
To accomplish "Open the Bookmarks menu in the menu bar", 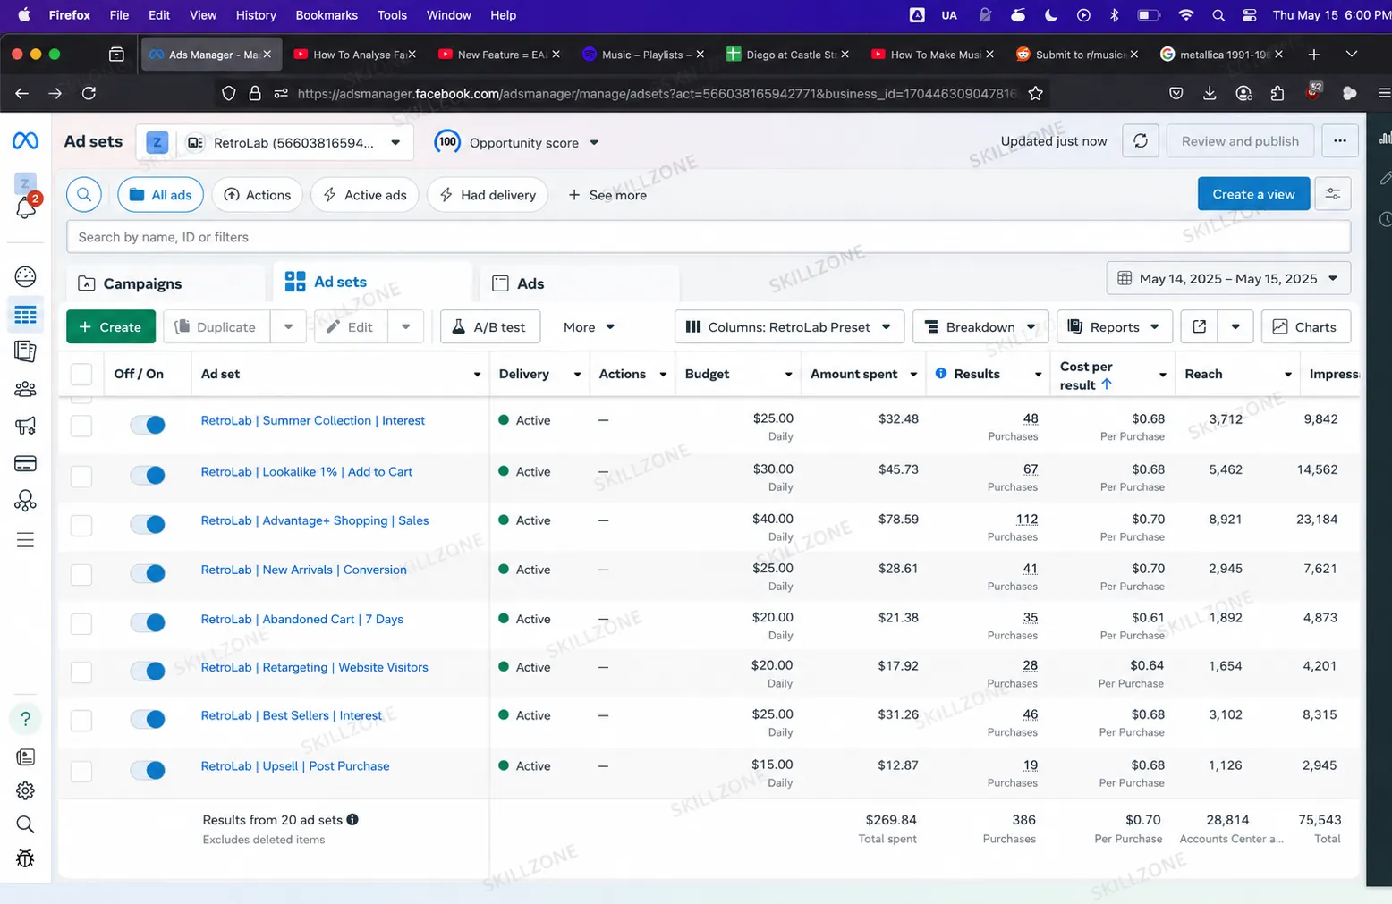I will point(327,15).
